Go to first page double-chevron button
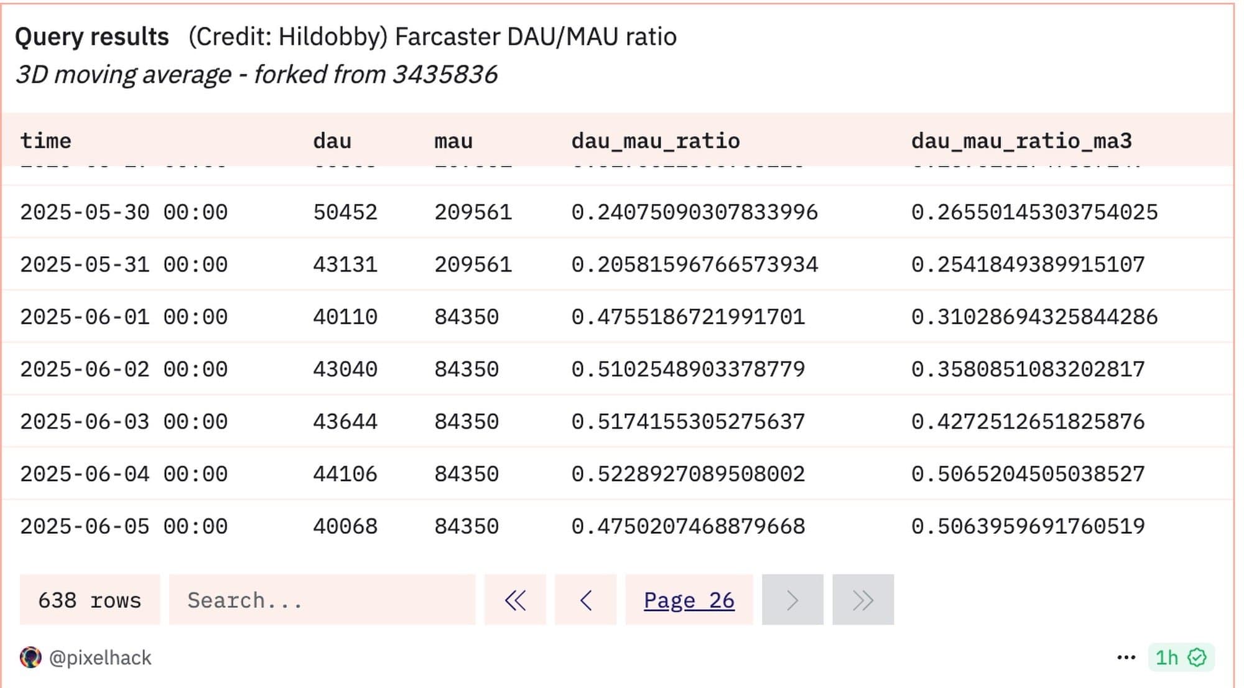 pyautogui.click(x=515, y=600)
